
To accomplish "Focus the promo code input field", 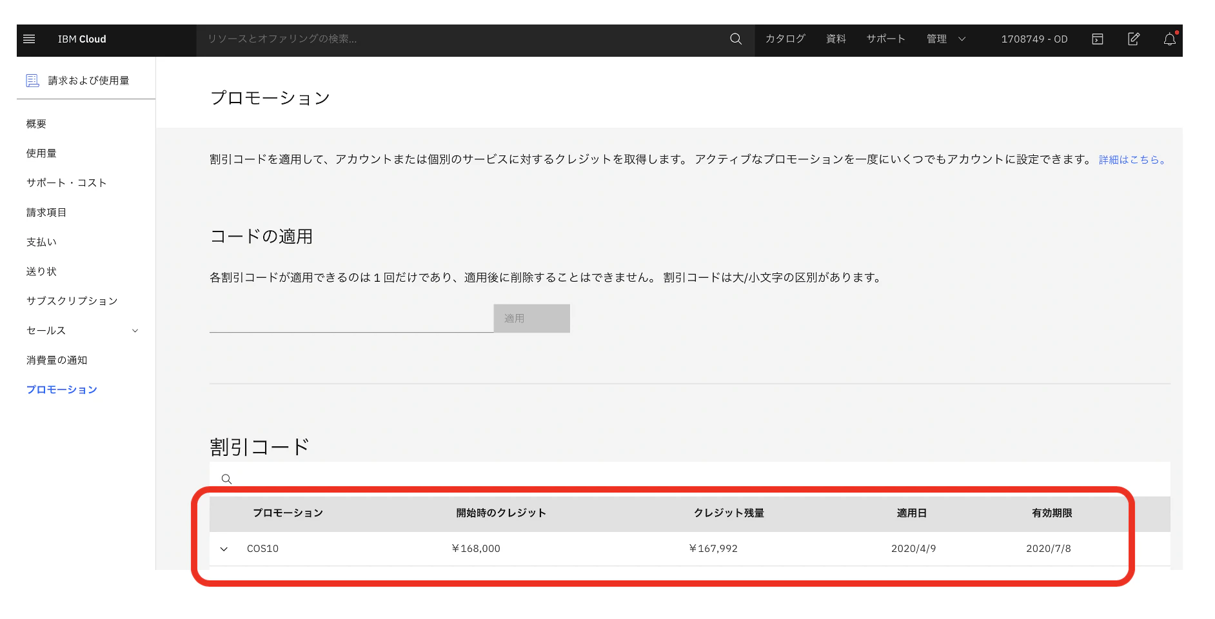I will tap(351, 319).
